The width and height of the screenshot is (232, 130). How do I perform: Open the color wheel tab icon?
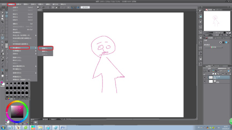(9, 99)
